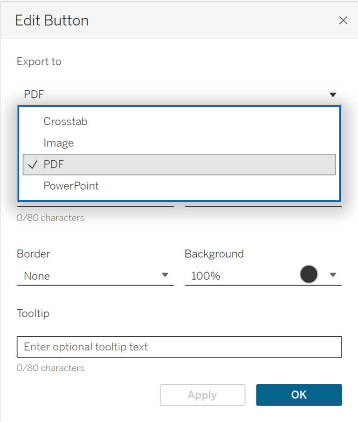Click the Export to dropdown arrow
The image size is (358, 422).
pos(333,95)
